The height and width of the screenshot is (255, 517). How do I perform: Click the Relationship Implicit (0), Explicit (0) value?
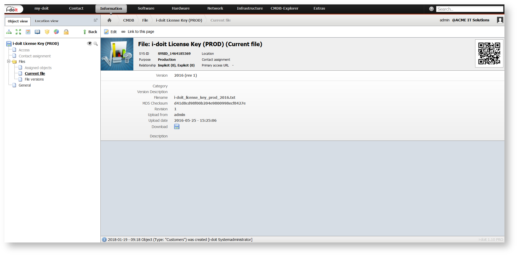click(x=176, y=65)
